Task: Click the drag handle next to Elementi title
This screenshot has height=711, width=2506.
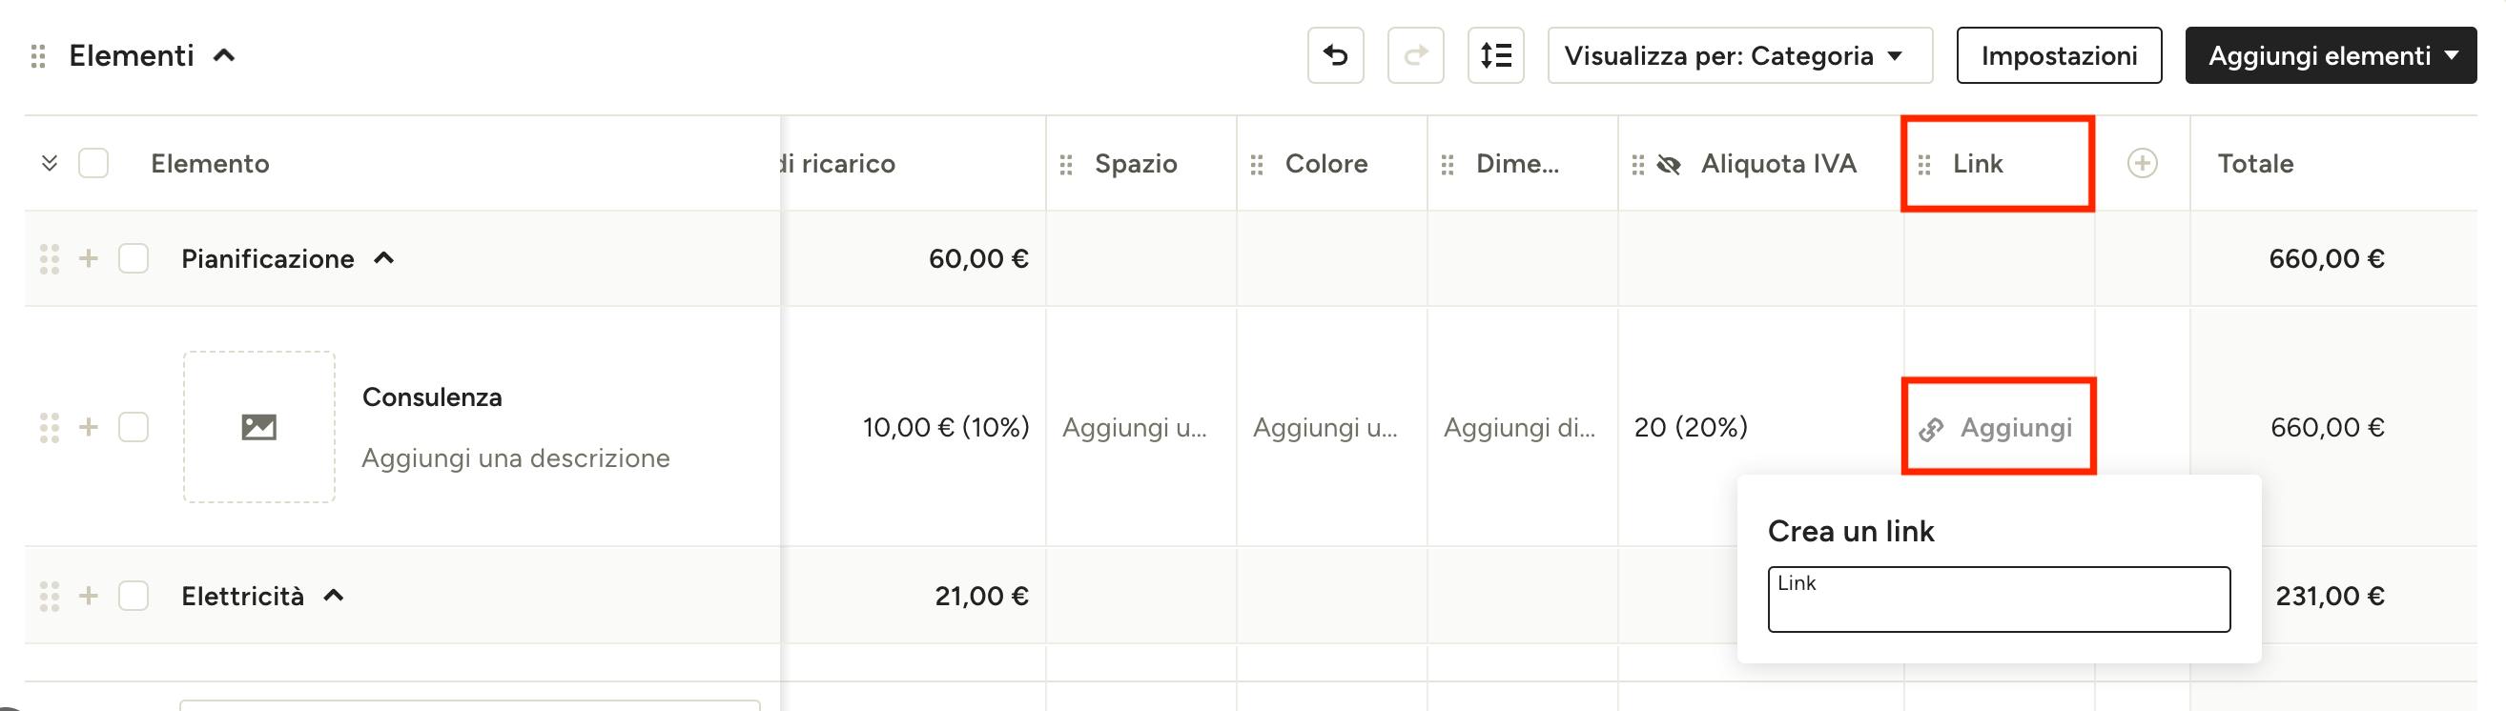Action: (x=38, y=56)
